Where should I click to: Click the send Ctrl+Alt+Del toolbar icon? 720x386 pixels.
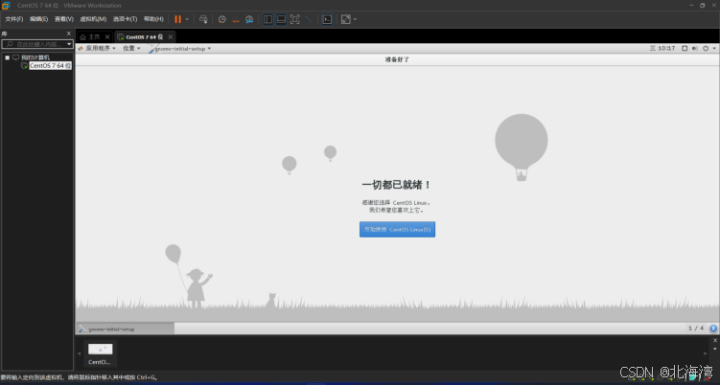pyautogui.click(x=203, y=19)
